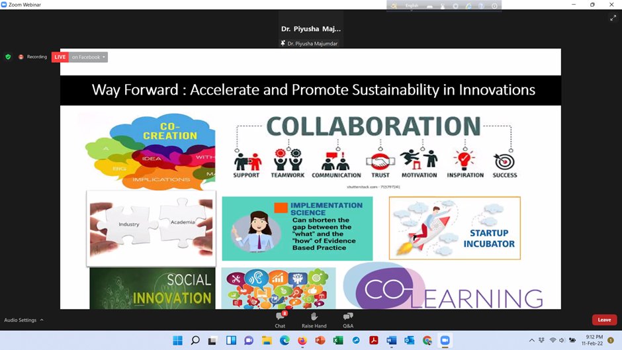Click the pin icon beside the speaker name
Viewport: 622px width, 350px height.
coord(283,43)
